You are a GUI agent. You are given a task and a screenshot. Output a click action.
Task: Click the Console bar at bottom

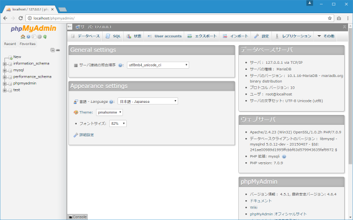(77, 217)
